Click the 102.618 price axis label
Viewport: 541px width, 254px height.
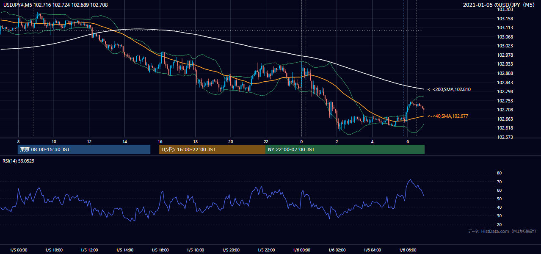(x=505, y=128)
